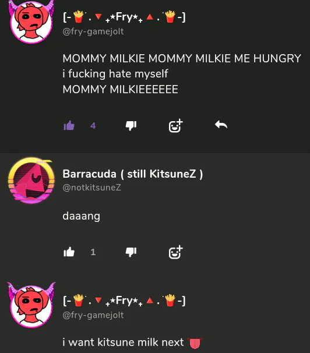Dislike Fry's MOMMY MILKIE comment

click(131, 125)
